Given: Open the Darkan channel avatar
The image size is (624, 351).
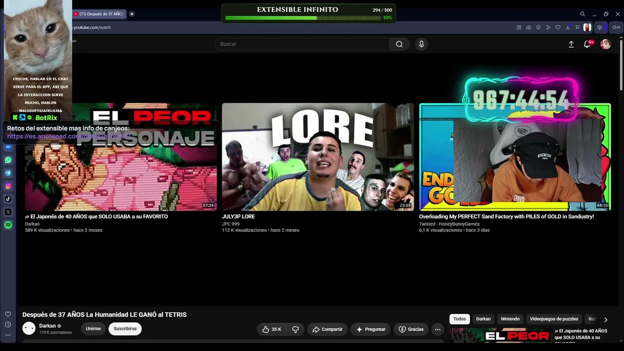Looking at the screenshot, I should 29,329.
